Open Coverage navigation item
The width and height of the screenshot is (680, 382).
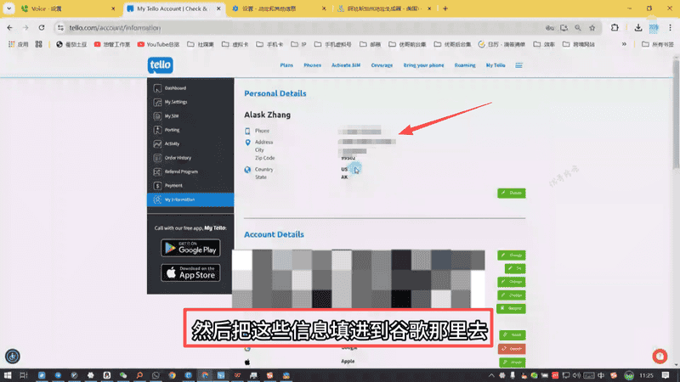382,65
